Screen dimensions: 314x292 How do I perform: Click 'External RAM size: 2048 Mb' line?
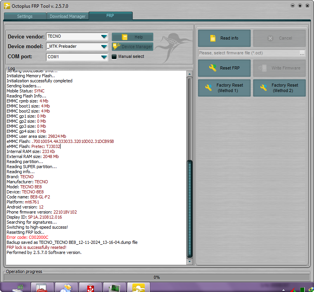pos(33,156)
